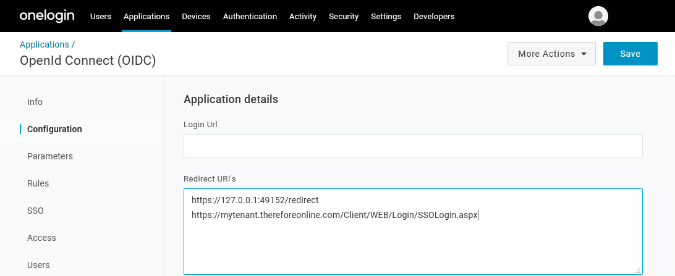The image size is (675, 276).
Task: Click into the Login Url field
Action: tap(413, 146)
